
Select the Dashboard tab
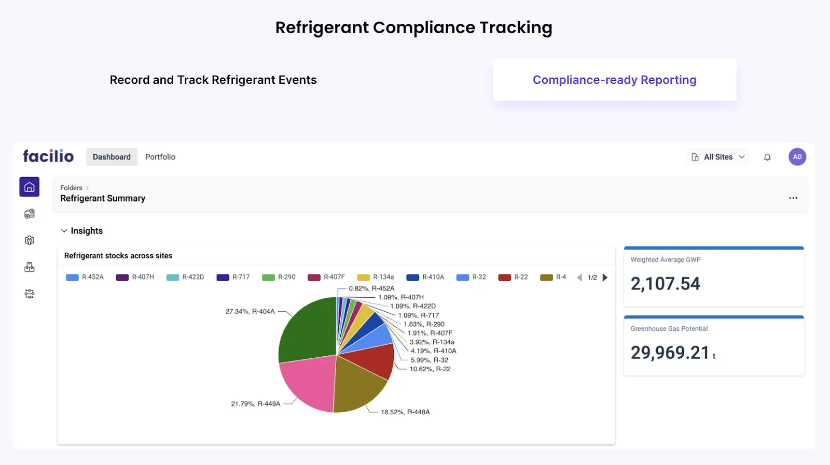coord(112,157)
